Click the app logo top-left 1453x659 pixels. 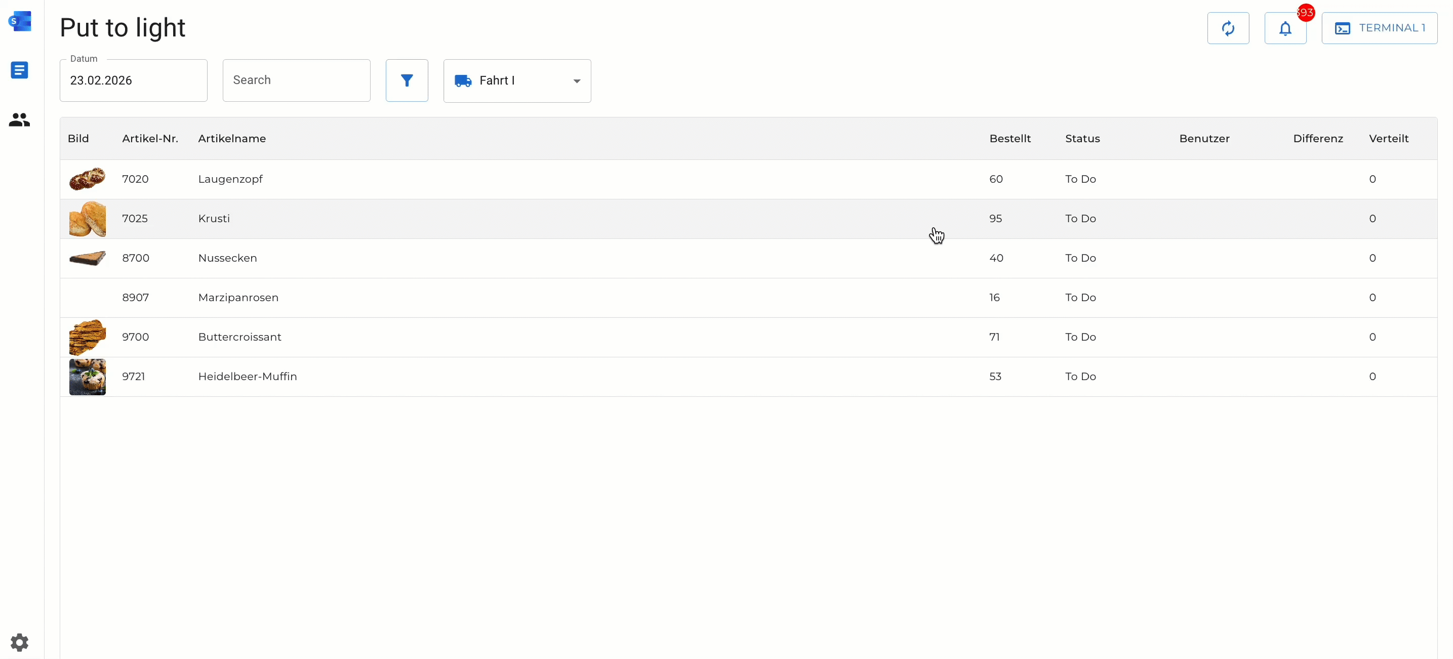pos(19,21)
